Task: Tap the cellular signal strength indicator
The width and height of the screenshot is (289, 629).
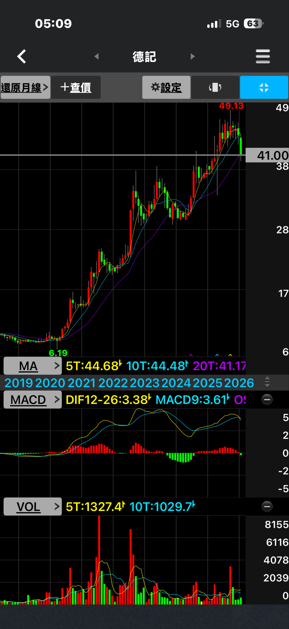Action: pos(214,23)
